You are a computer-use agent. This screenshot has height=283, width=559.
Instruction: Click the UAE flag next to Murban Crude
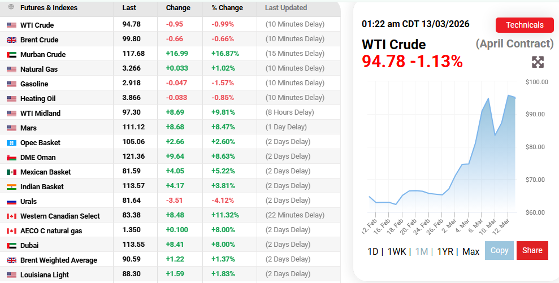tap(11, 55)
